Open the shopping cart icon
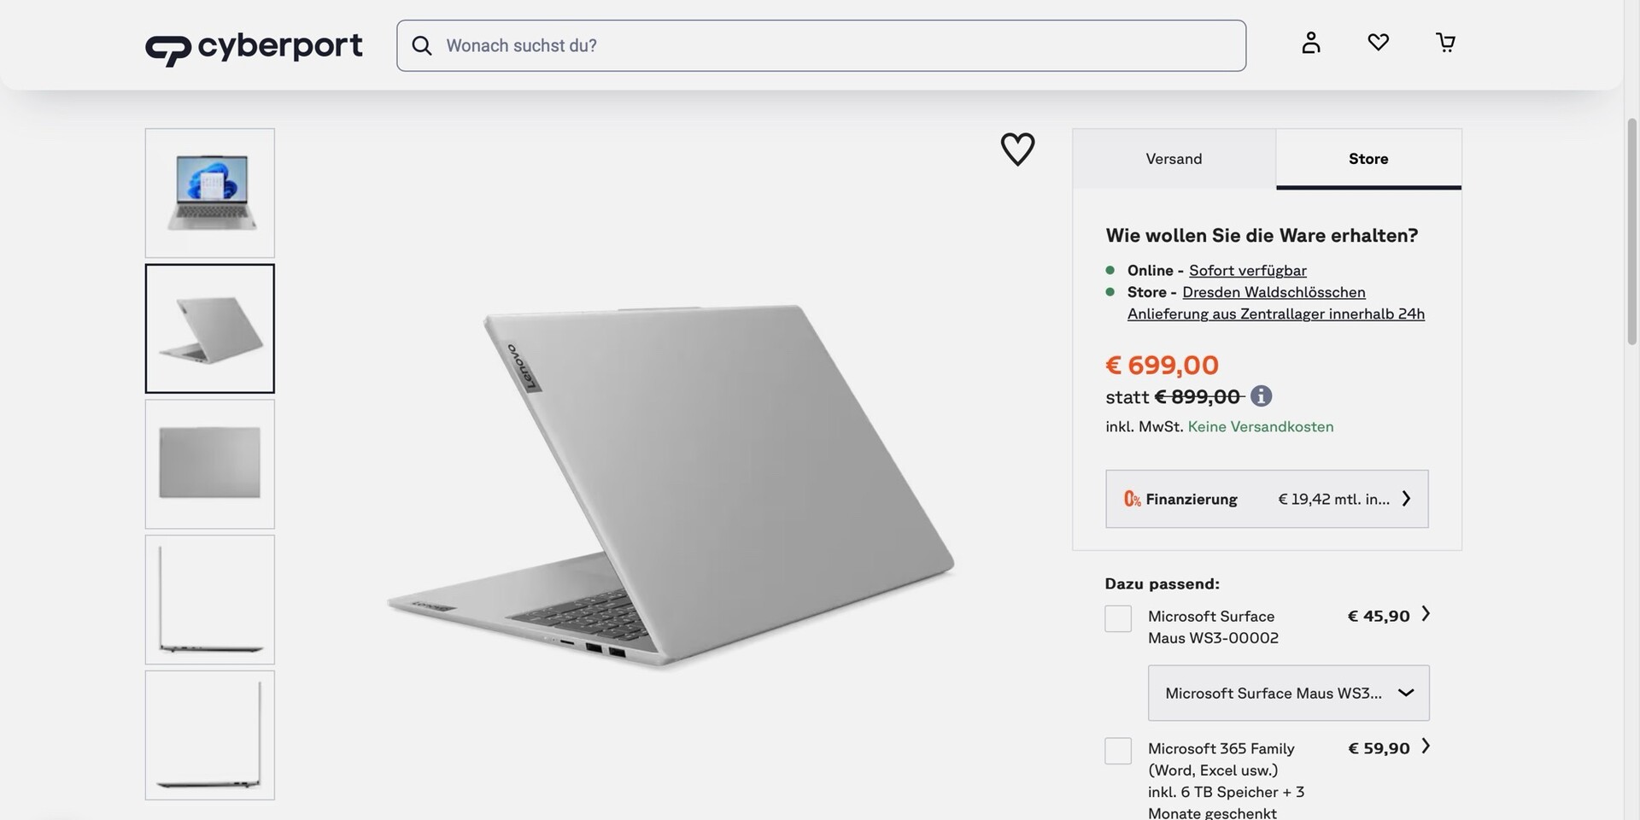 pos(1445,43)
